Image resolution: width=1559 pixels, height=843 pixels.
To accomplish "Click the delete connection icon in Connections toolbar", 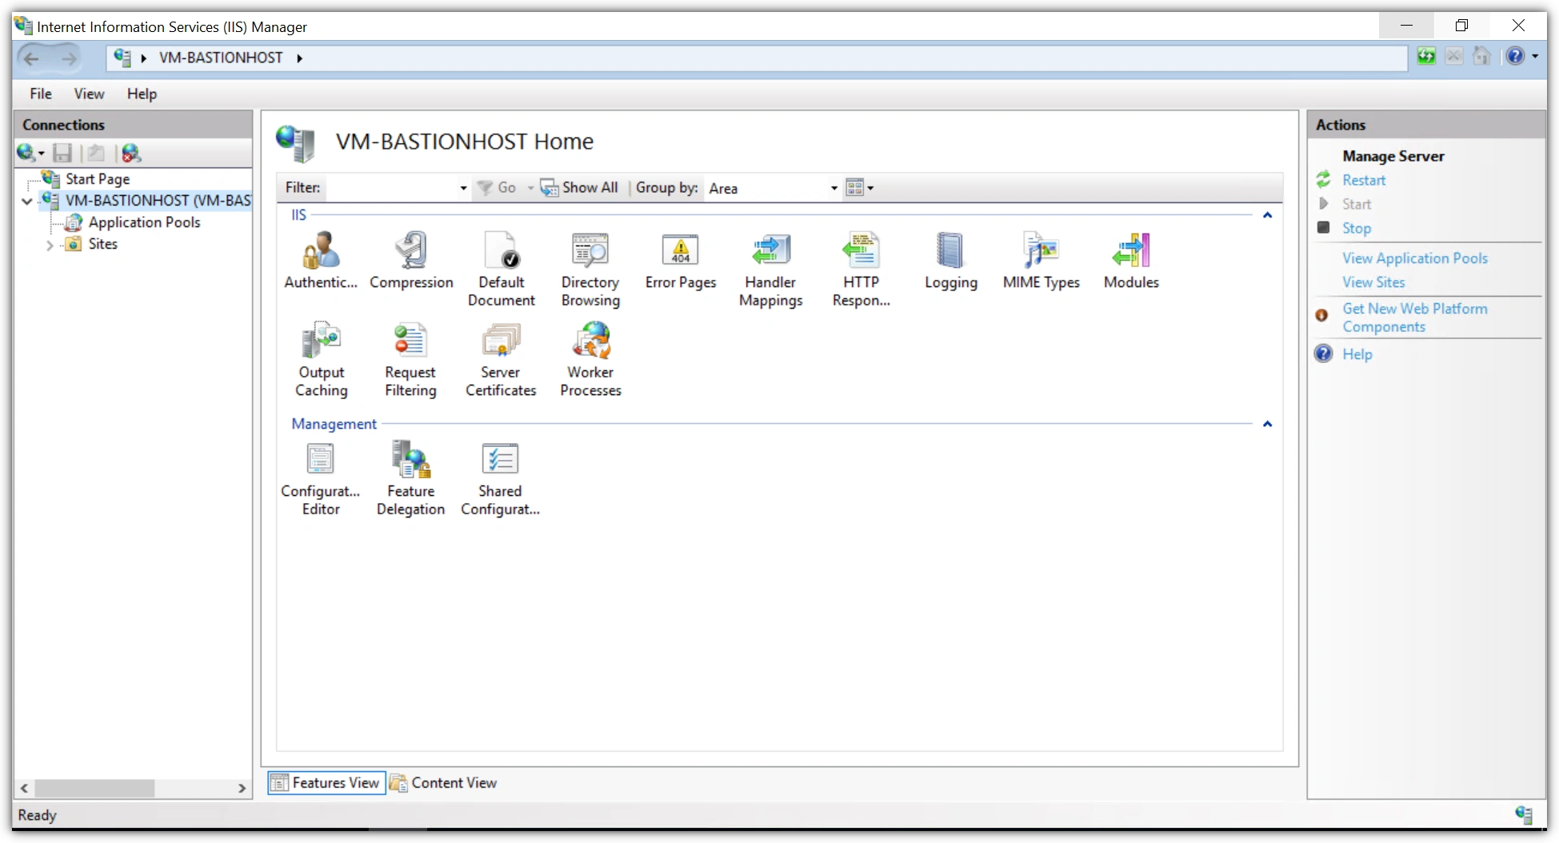I will [x=130, y=153].
